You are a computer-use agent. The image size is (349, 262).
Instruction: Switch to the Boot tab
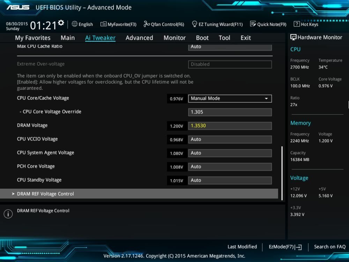tap(202, 38)
